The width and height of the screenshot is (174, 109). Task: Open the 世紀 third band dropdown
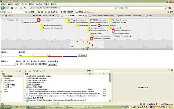click(x=34, y=64)
